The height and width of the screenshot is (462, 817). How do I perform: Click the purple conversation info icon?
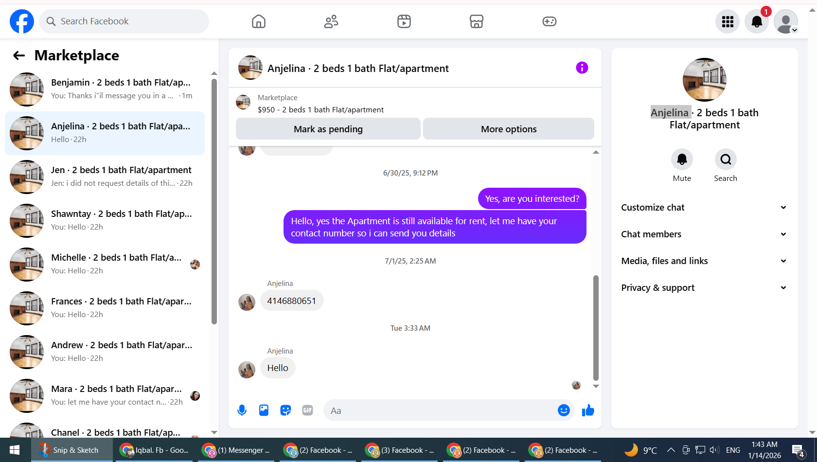point(582,68)
